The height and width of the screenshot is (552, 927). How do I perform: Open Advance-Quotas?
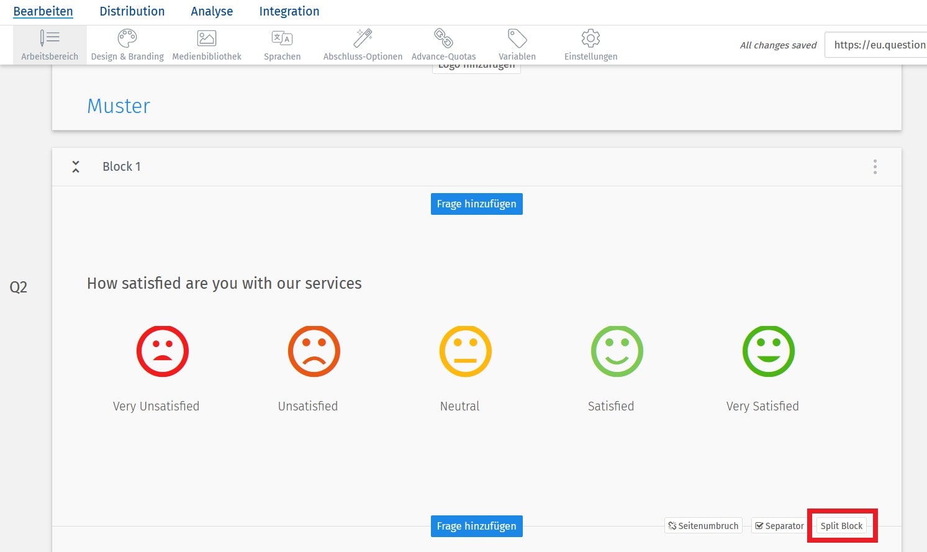point(443,44)
